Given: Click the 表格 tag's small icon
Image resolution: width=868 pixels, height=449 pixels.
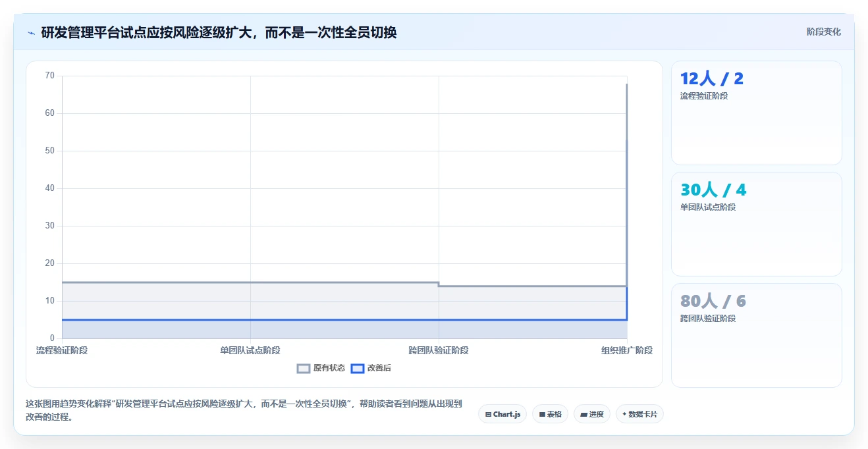Looking at the screenshot, I should (542, 415).
